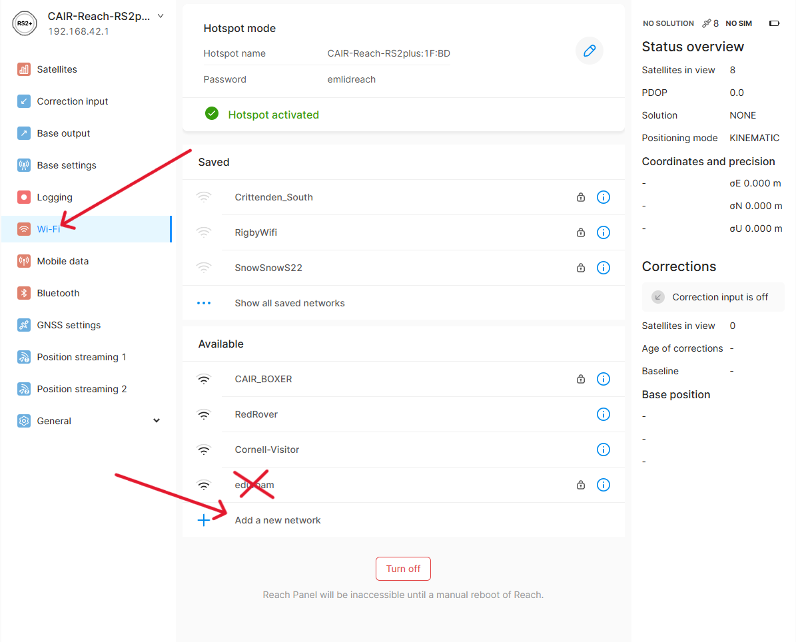The image size is (796, 642).
Task: Click the lock icon on SnowSnowS22
Action: (x=581, y=268)
